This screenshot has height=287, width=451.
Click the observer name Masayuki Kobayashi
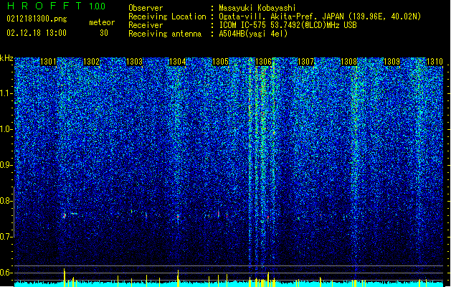[257, 8]
